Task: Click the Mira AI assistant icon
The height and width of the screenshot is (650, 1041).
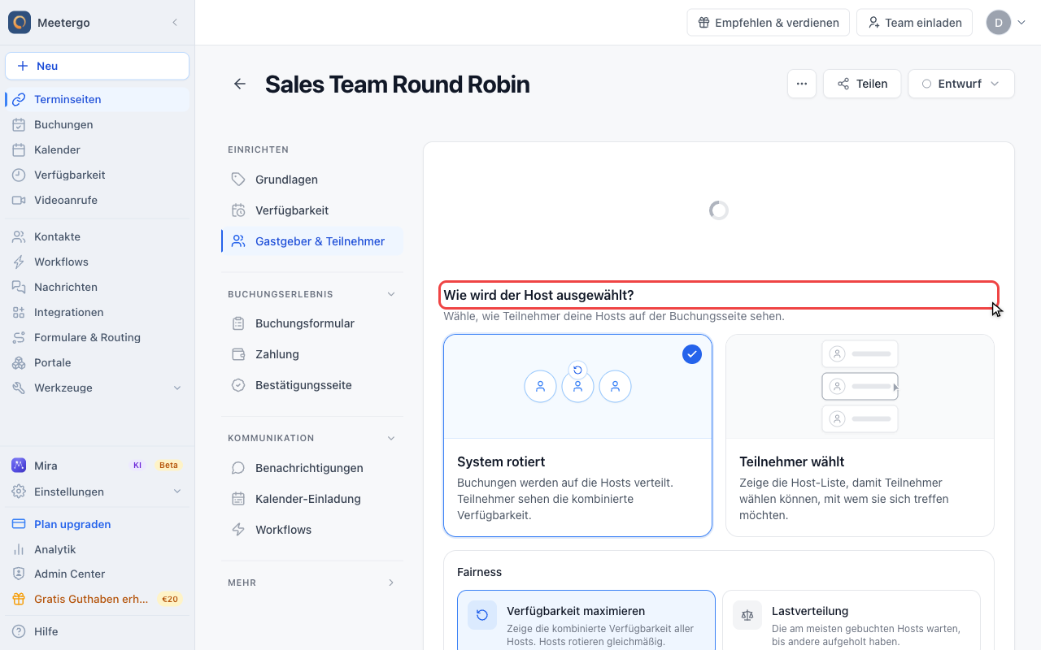Action: tap(19, 466)
